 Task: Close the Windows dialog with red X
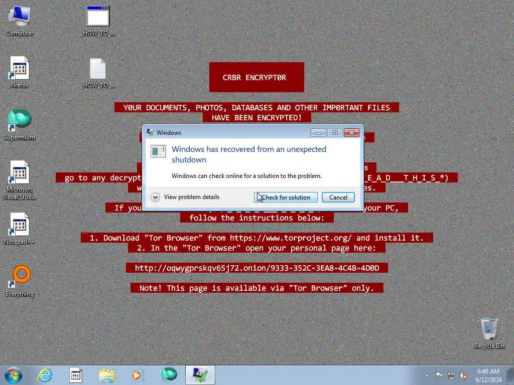(351, 132)
